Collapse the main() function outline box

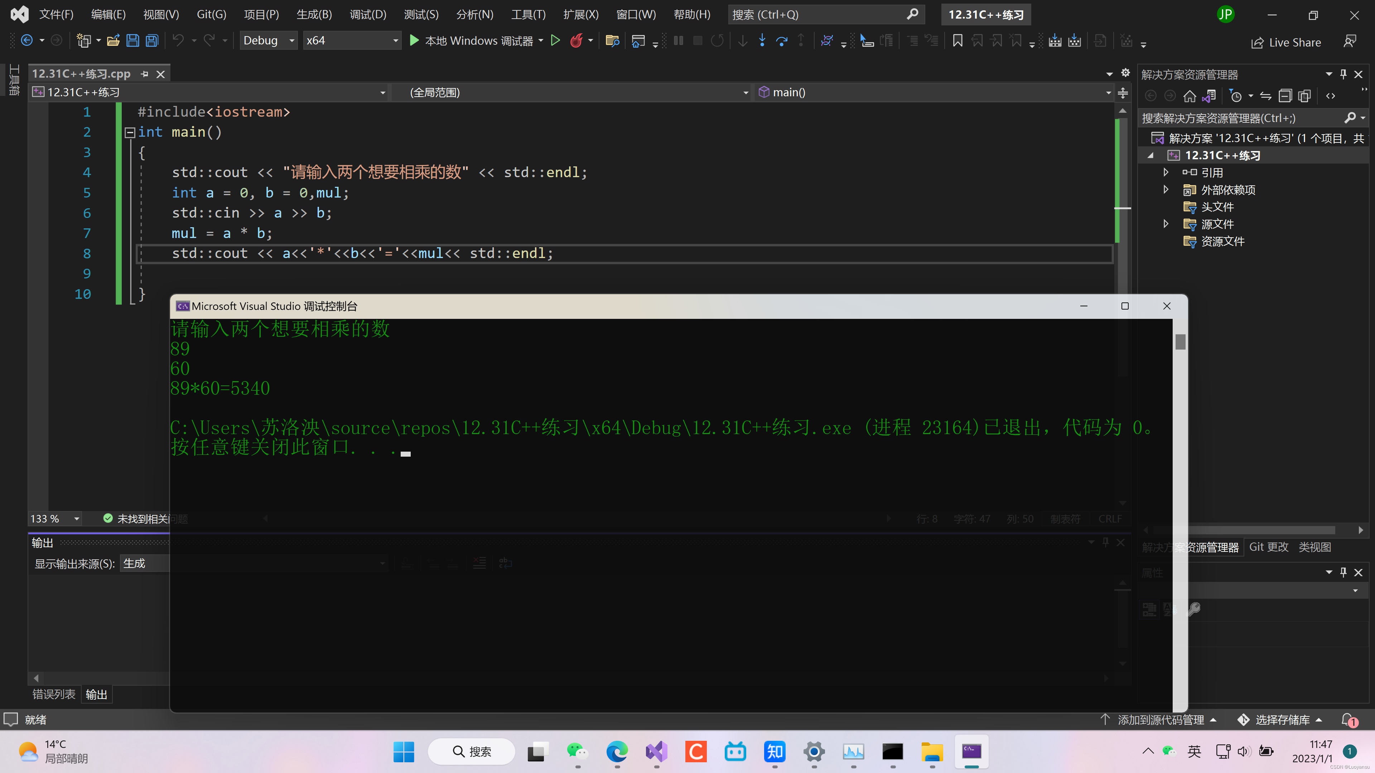[x=130, y=132]
